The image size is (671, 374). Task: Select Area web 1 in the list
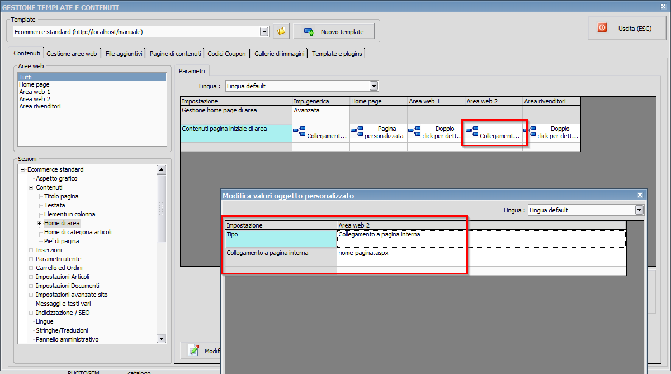(x=35, y=92)
